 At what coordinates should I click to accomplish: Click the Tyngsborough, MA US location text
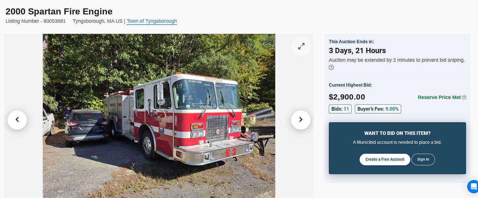[98, 21]
